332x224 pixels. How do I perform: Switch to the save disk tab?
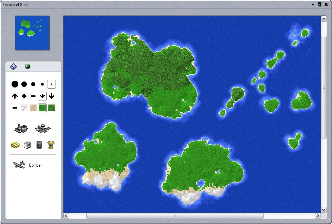coord(13,67)
